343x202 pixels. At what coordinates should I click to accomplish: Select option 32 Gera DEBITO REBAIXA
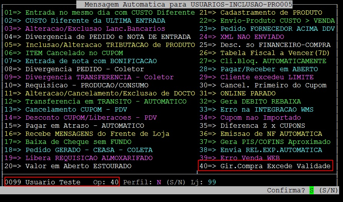tap(250, 102)
